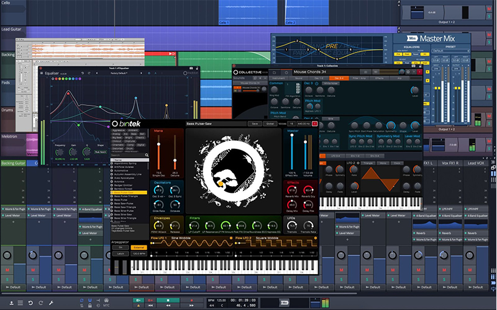
Task: Open the Default dropdown under Backing Guitar channel
Action: (13, 287)
